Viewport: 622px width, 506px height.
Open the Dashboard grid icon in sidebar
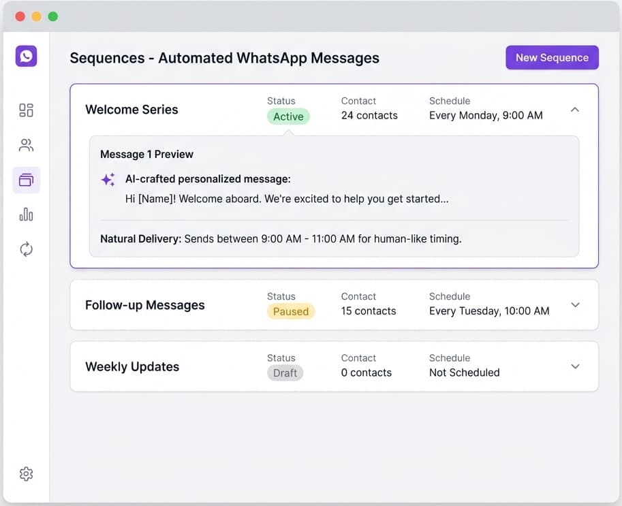(26, 110)
